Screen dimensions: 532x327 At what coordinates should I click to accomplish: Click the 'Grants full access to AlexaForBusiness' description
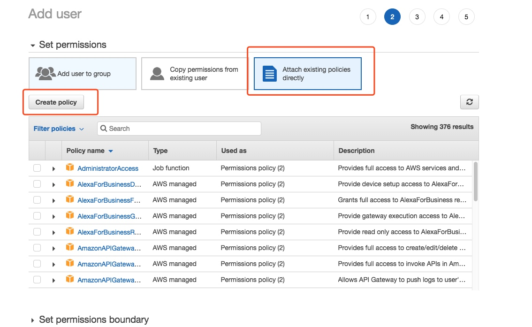pyautogui.click(x=402, y=200)
